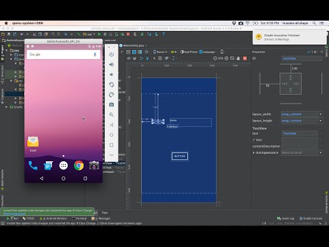Click the Make Project hammer icon
Viewport: 329px width, 247px height.
pyautogui.click(x=79, y=34)
